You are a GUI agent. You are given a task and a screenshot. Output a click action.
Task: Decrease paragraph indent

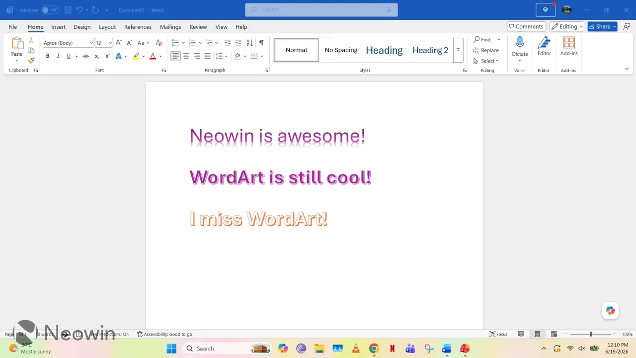coord(228,43)
